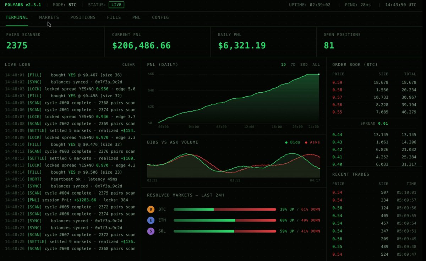
Task: Open the Fills tab
Action: pyautogui.click(x=114, y=17)
